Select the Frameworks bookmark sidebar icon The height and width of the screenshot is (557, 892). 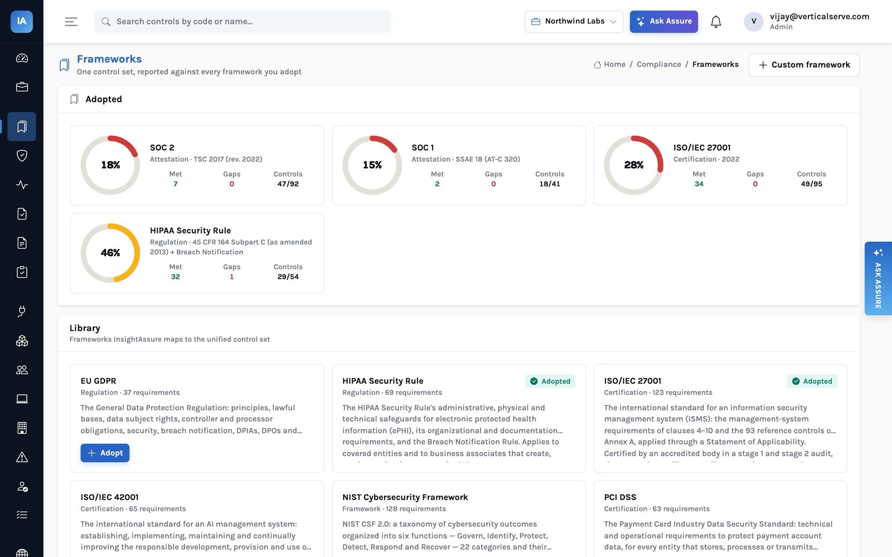point(22,127)
